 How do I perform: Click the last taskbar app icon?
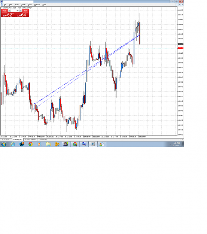click(x=102, y=144)
